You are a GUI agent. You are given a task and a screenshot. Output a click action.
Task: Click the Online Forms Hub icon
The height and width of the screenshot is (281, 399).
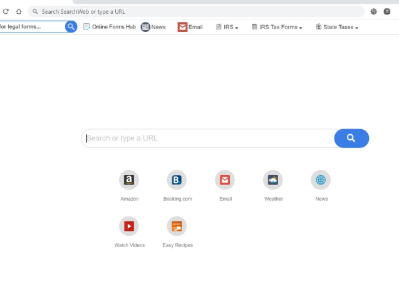(86, 27)
